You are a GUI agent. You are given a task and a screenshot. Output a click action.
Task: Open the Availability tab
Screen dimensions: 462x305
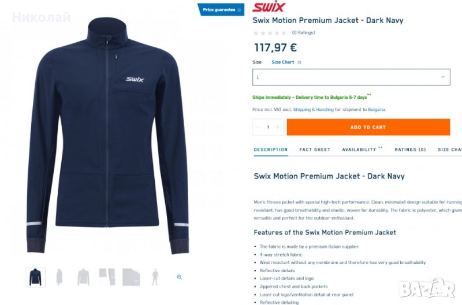pos(359,150)
